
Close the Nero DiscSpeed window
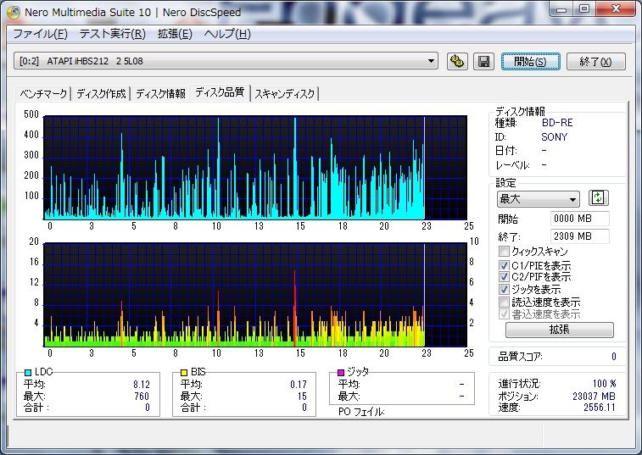[x=617, y=10]
